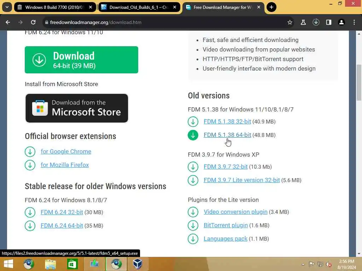Click the download icon beside BitTorrent plugin
362x271 pixels.
coord(193,225)
